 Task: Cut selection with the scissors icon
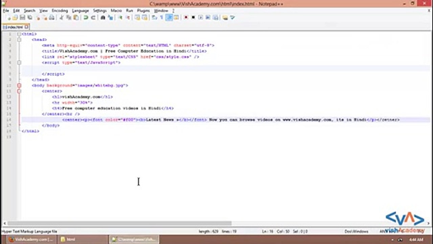(x=62, y=17)
